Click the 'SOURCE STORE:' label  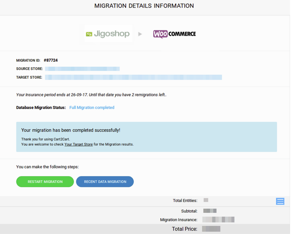pyautogui.click(x=29, y=69)
